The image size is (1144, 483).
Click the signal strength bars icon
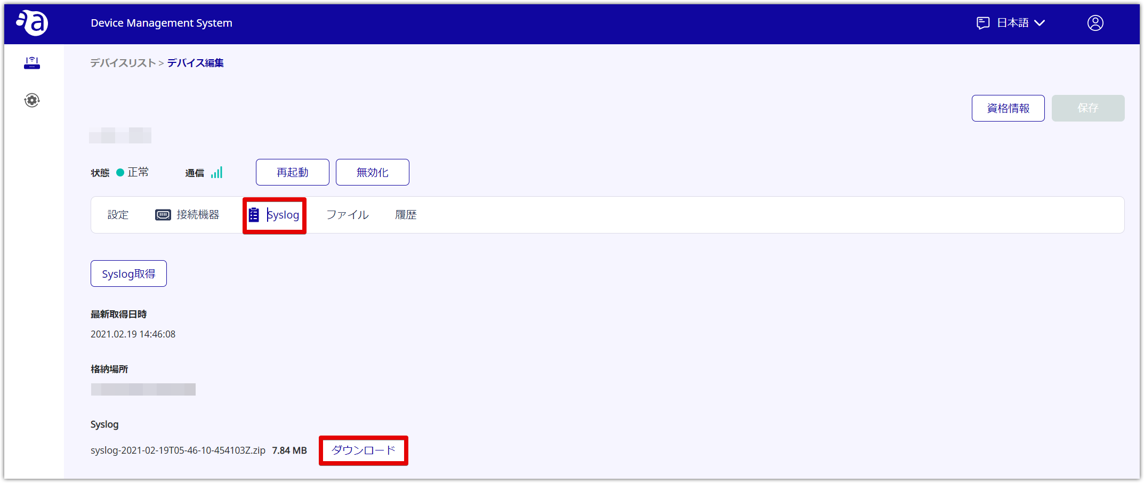tap(216, 172)
